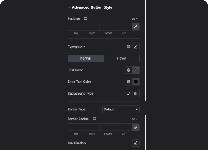The image size is (208, 150).
Task: Open the Border Radius px unit dropdown
Action: pyautogui.click(x=135, y=119)
